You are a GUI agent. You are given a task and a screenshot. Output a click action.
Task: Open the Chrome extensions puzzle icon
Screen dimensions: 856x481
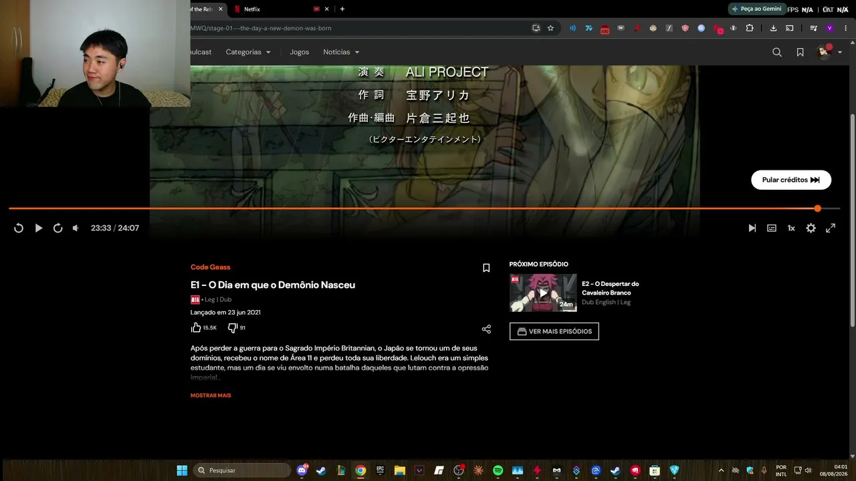click(750, 28)
